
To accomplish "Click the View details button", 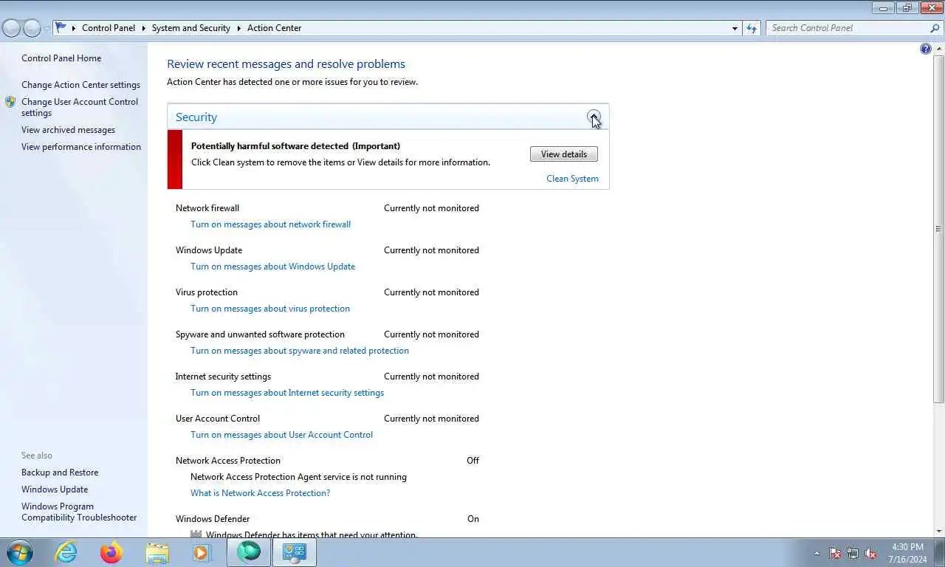I will tap(564, 154).
